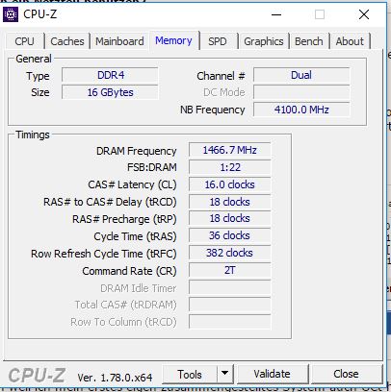Expand the Tools dropdown arrow
Screen dimensions: 391x392
tap(225, 374)
